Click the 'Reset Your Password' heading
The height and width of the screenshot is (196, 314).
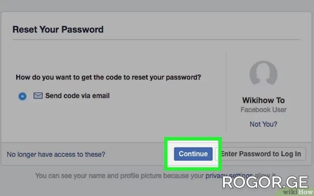click(x=58, y=29)
